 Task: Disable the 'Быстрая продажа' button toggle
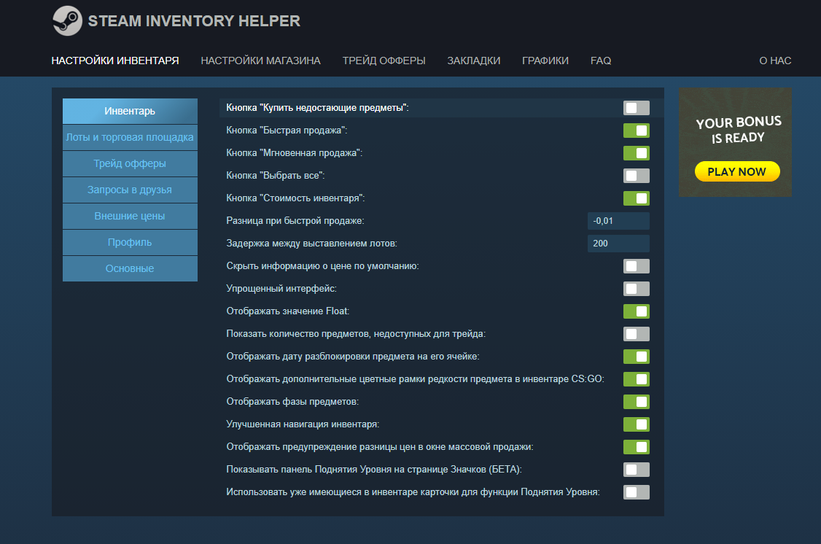tap(637, 131)
